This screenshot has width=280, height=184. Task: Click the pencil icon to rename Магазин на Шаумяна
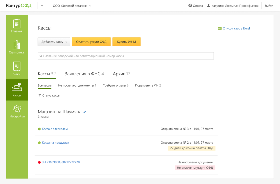(84, 112)
